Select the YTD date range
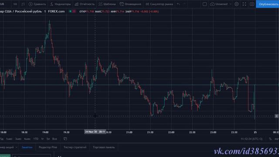The image size is (279, 157). (x=36, y=139)
